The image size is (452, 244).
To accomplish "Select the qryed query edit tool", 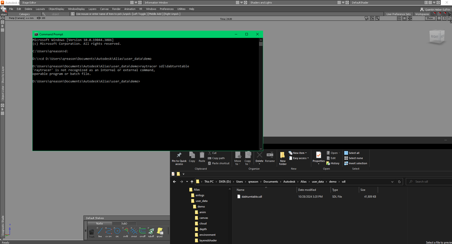I will click(160, 232).
